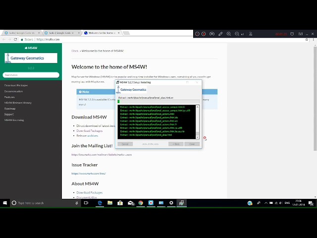
Task: Click the Cancel button in the installer
Action: pyautogui.click(x=125, y=144)
